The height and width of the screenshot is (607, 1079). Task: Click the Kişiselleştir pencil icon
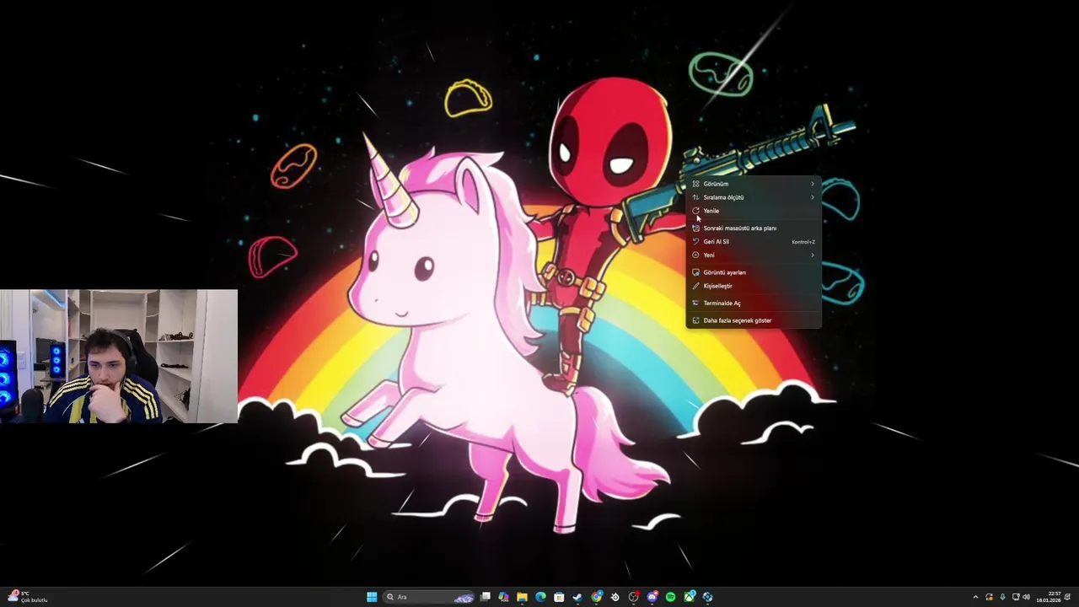pos(695,286)
